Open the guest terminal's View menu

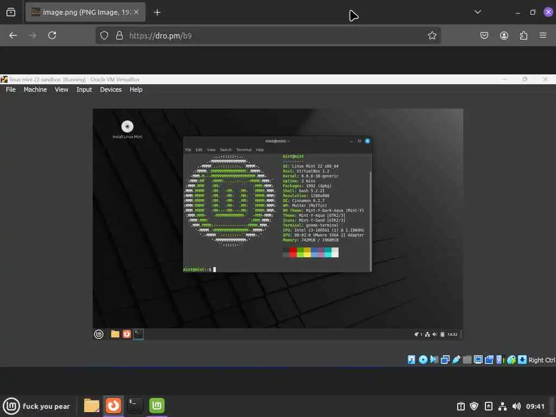(x=211, y=150)
